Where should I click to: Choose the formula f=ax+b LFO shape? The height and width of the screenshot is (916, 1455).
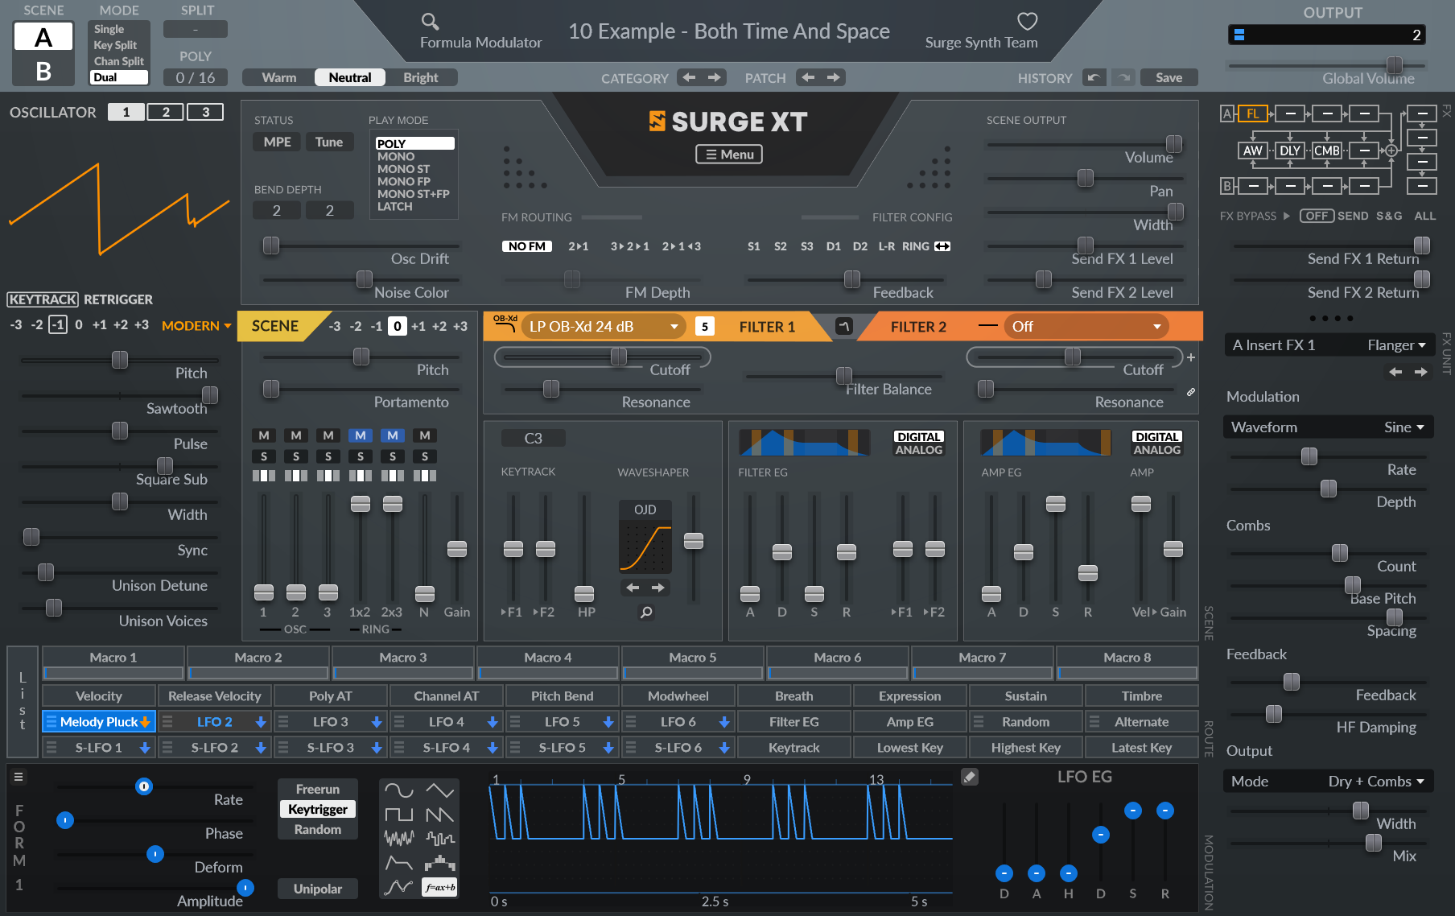pyautogui.click(x=439, y=887)
